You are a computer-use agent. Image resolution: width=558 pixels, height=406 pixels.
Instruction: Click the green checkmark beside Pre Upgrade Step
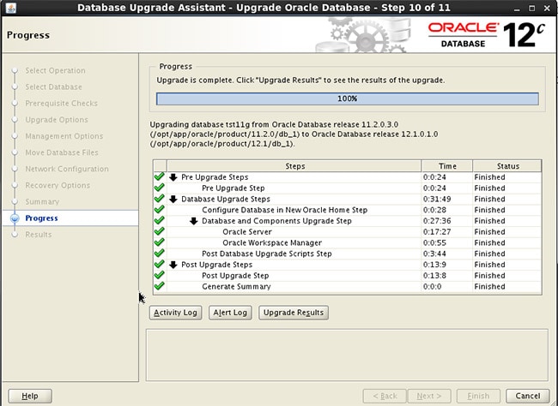[160, 188]
